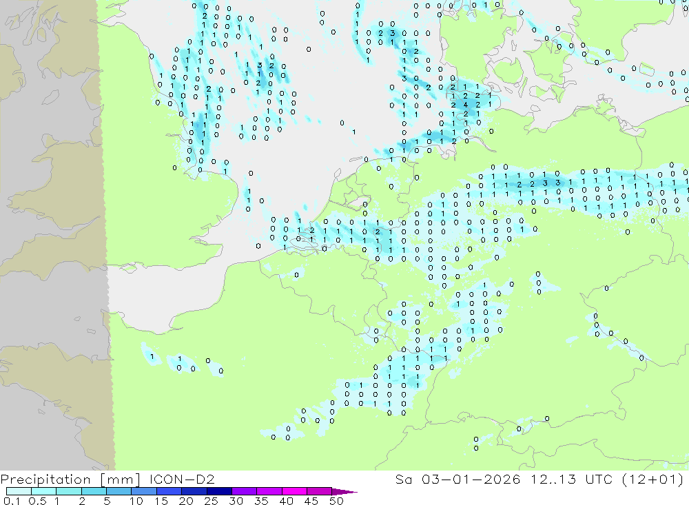Click the '45' legend scale label
The width and height of the screenshot is (689, 505).
tap(311, 501)
